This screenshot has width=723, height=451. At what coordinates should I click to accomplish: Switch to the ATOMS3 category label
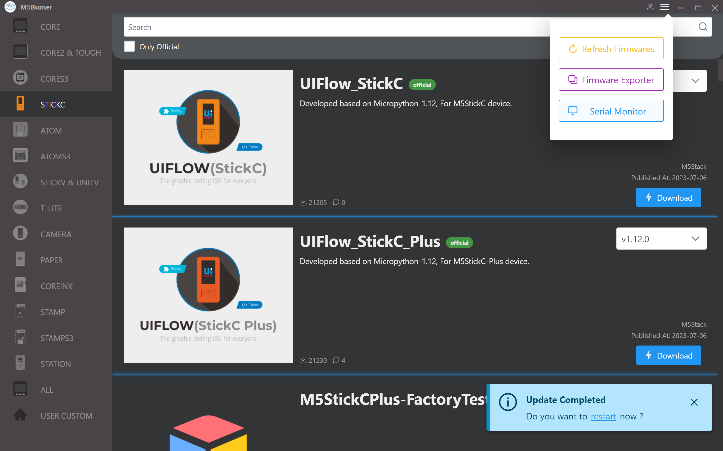click(55, 157)
